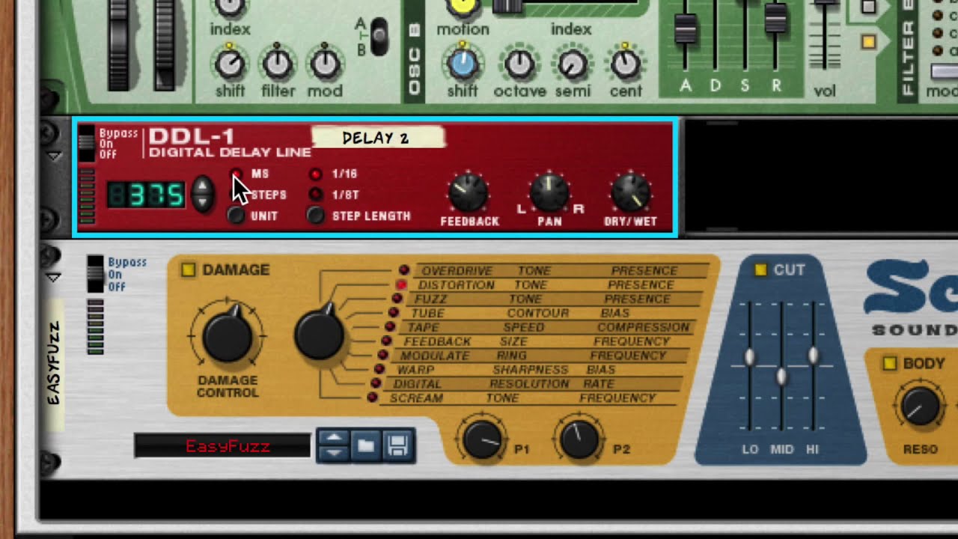Screen dimensions: 958x539
Task: Click the MID cut EQ slider handle
Action: (x=781, y=377)
